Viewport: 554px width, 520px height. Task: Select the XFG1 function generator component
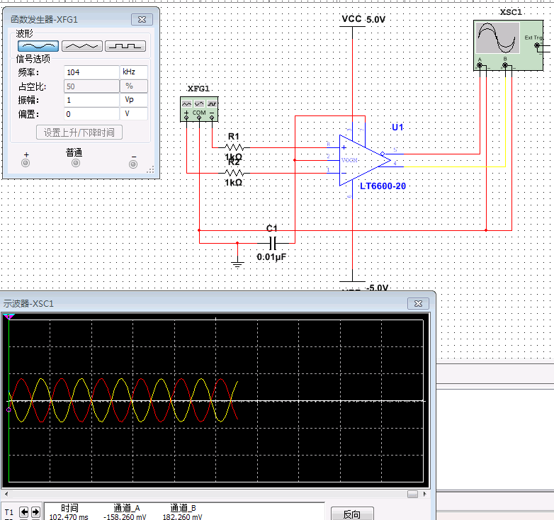[x=199, y=108]
